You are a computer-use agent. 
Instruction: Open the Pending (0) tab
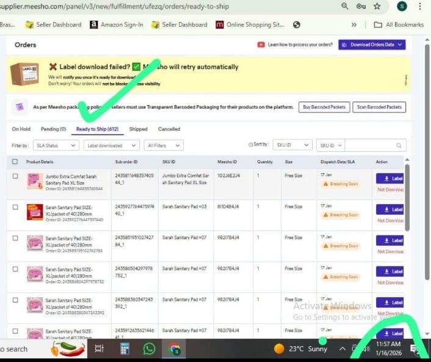[x=53, y=129]
